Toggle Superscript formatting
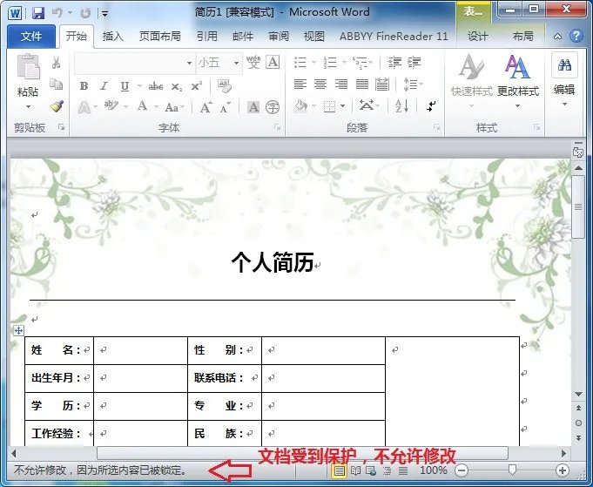 coord(196,86)
